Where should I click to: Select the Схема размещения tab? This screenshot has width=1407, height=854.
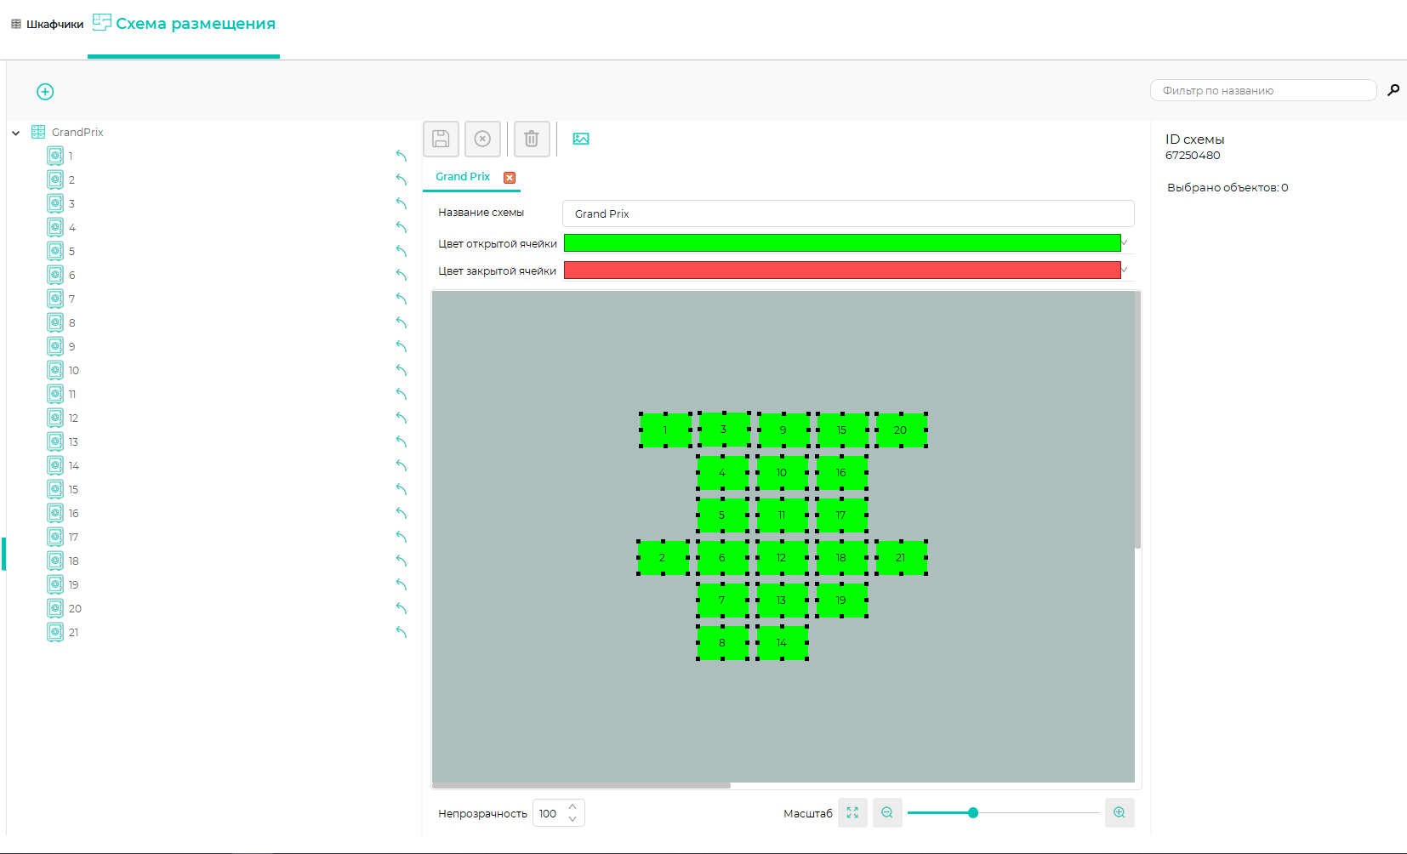[x=184, y=24]
